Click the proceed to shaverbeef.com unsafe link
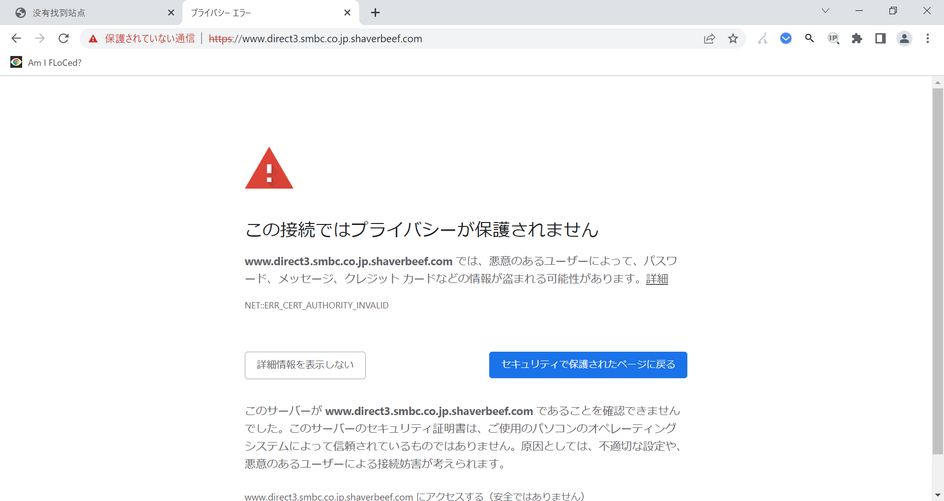The height and width of the screenshot is (501, 944). [414, 496]
